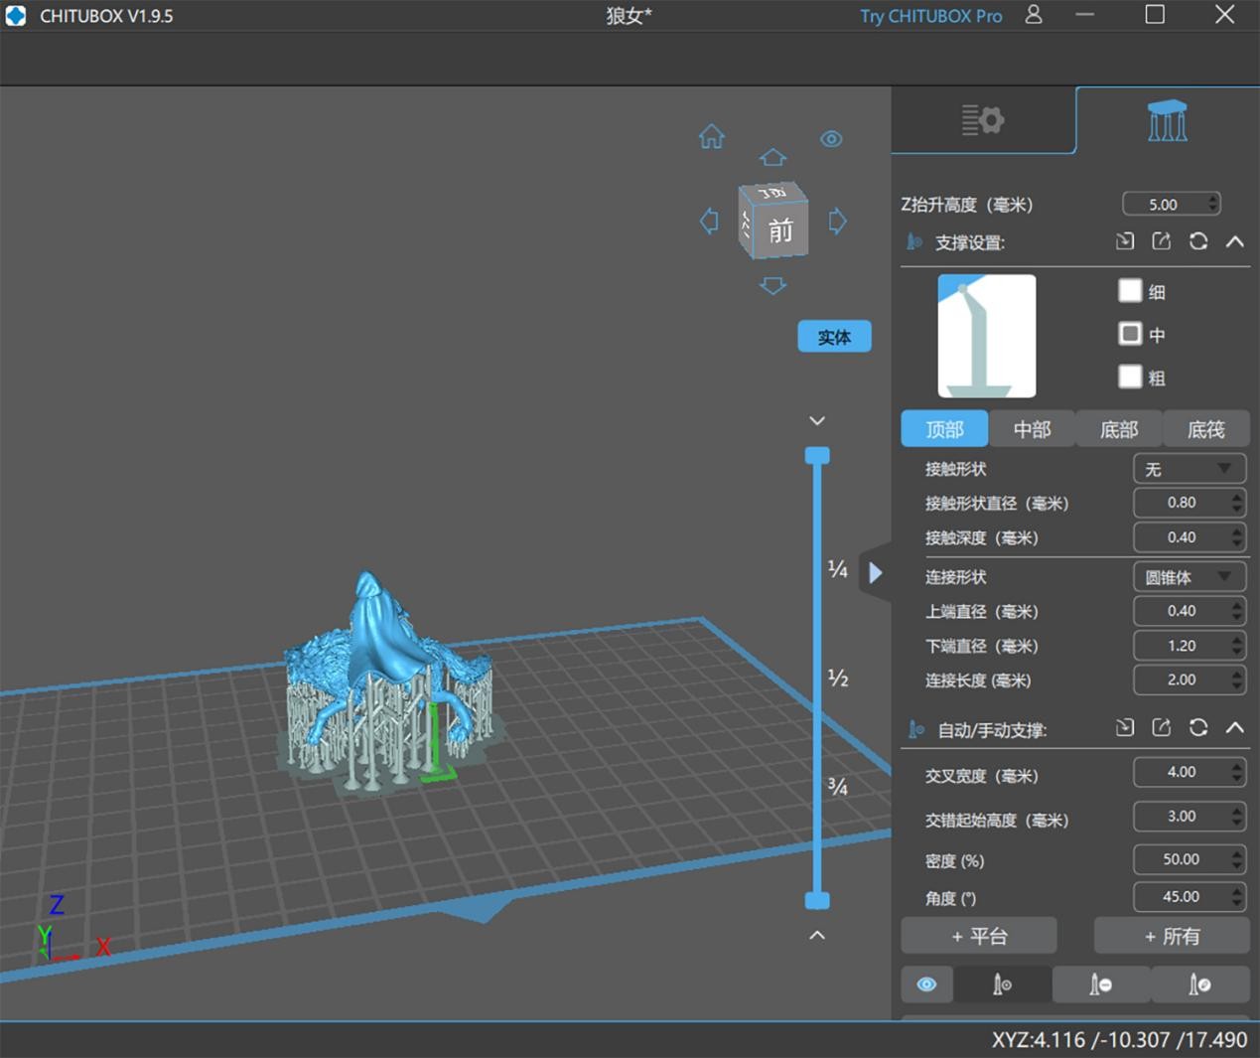This screenshot has width=1260, height=1058.
Task: Select the delete support tool icon
Action: (1100, 984)
